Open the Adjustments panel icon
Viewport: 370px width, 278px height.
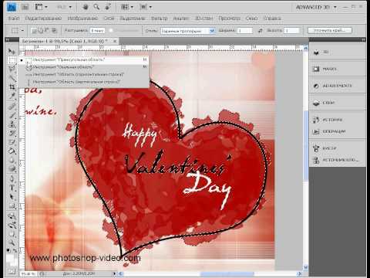pyautogui.click(x=316, y=86)
